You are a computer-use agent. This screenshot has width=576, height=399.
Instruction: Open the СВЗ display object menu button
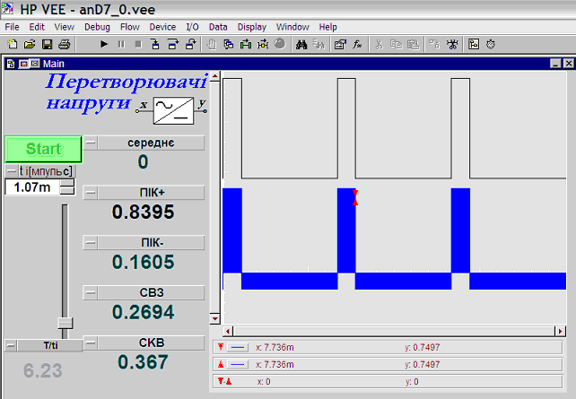[91, 292]
